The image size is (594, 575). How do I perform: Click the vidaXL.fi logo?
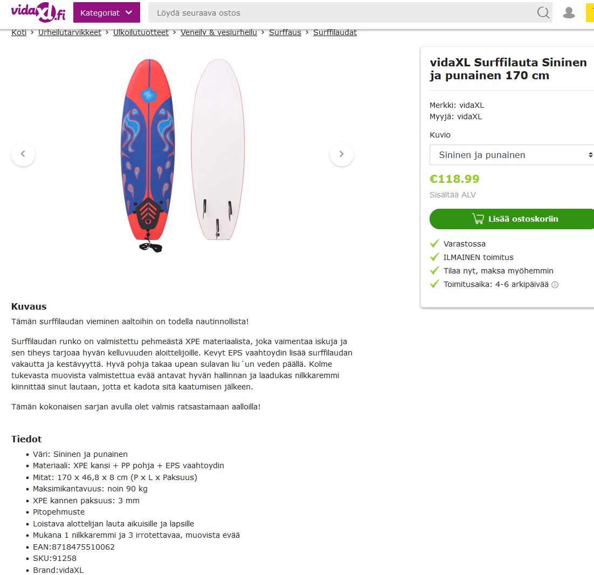[38, 12]
